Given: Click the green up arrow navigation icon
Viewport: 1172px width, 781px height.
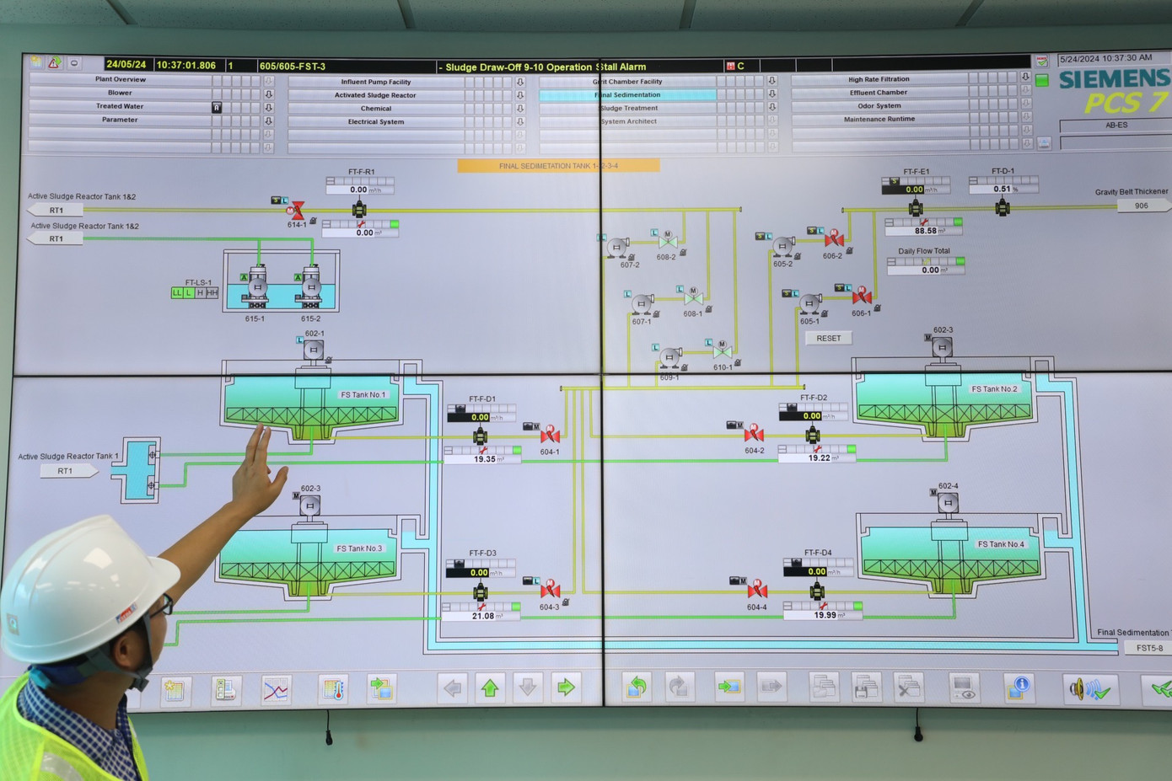Looking at the screenshot, I should click(490, 688).
